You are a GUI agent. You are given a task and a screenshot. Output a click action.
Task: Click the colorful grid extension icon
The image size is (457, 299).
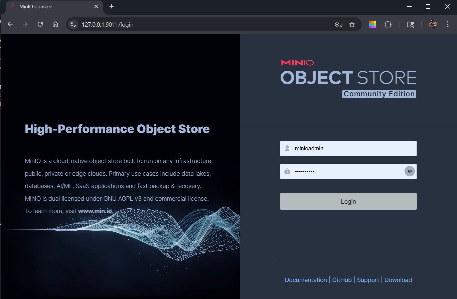(x=372, y=24)
